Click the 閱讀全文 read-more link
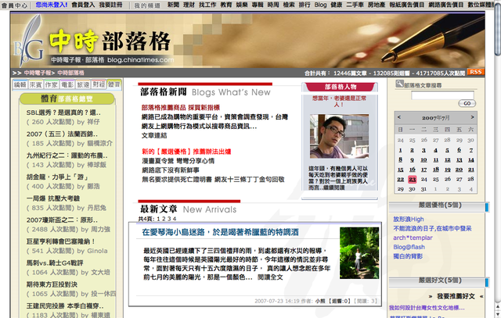 coord(270,277)
